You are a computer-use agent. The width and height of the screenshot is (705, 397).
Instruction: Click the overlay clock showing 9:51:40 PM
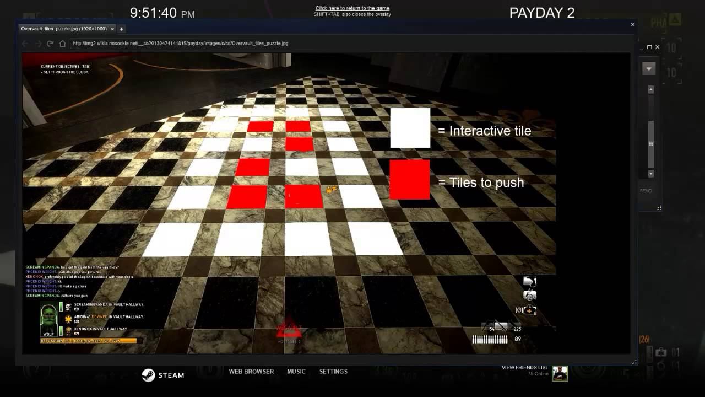click(162, 13)
